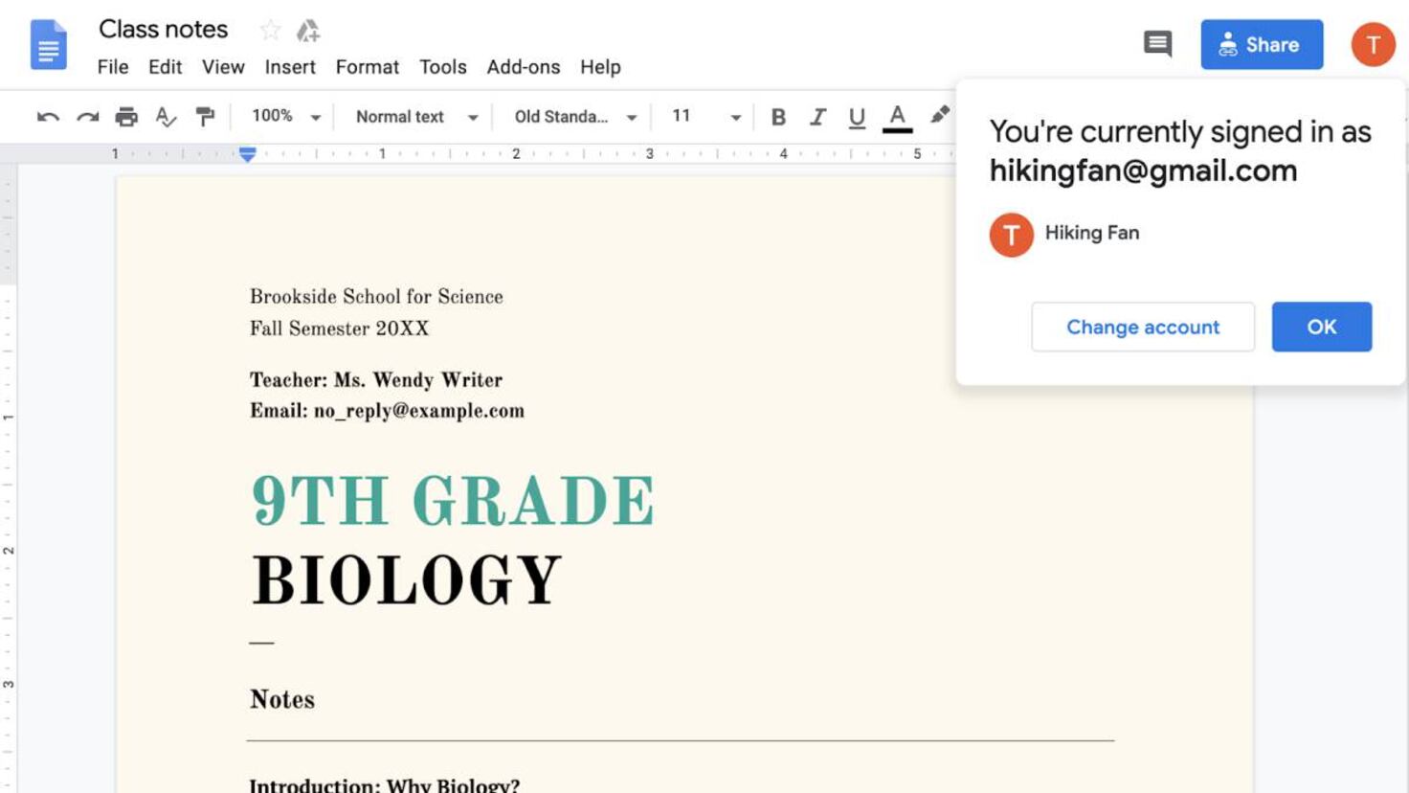Click Fall Semester 20XX line
The width and height of the screenshot is (1409, 793).
pyautogui.click(x=339, y=329)
